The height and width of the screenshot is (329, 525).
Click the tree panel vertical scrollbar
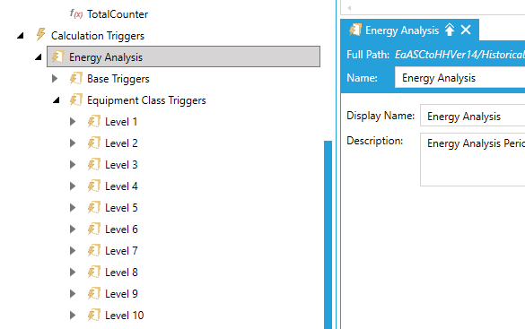(x=328, y=234)
